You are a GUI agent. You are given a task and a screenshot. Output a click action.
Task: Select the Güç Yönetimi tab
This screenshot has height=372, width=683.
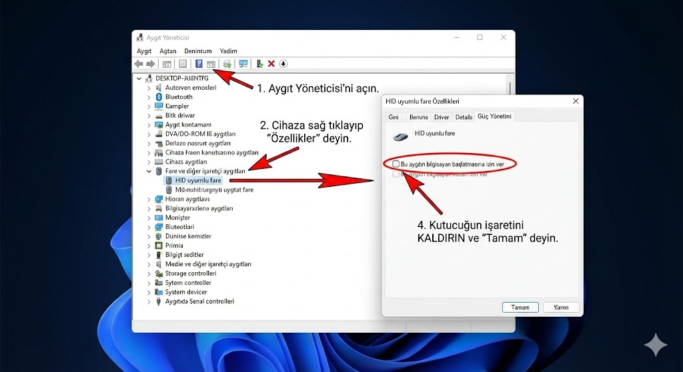[x=494, y=116]
